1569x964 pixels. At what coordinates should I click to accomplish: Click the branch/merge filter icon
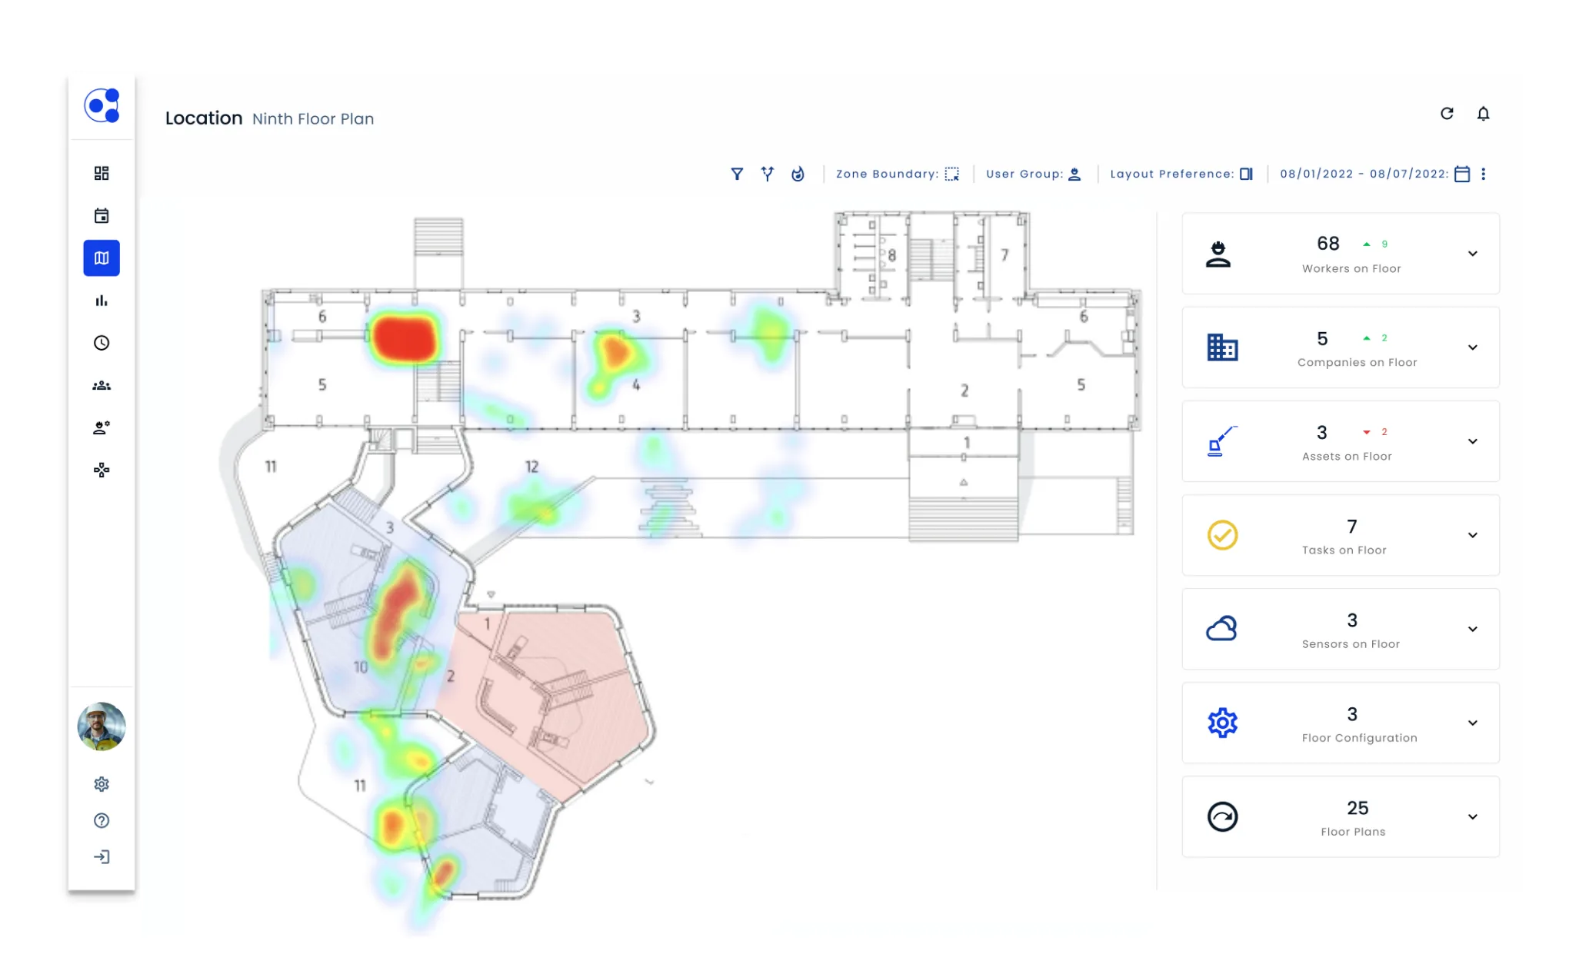tap(767, 174)
